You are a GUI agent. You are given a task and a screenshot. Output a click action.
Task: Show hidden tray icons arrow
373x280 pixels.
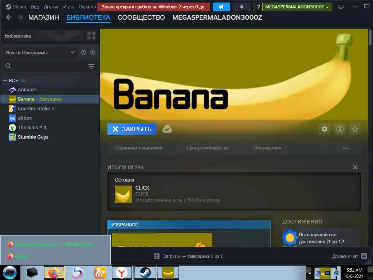[310, 273]
